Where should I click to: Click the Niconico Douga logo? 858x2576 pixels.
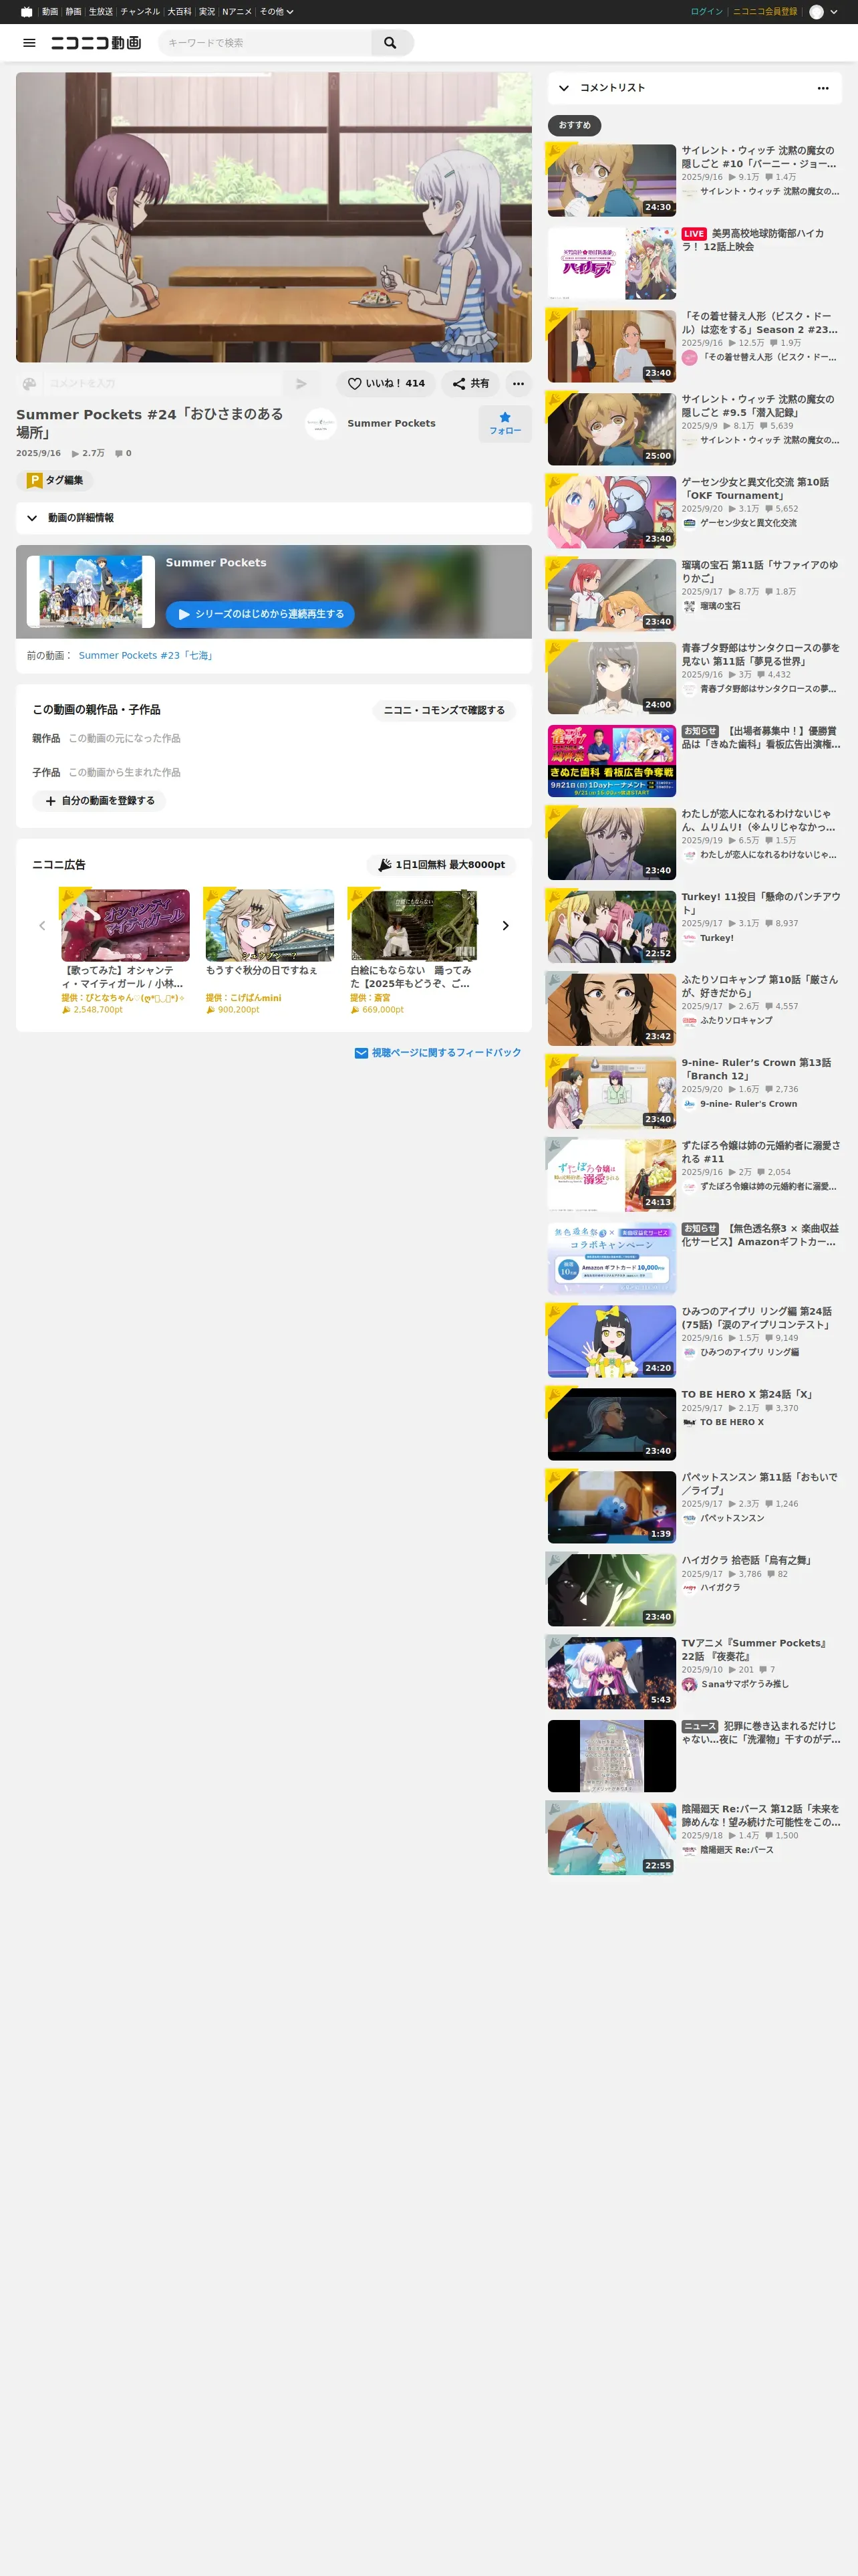pos(96,43)
